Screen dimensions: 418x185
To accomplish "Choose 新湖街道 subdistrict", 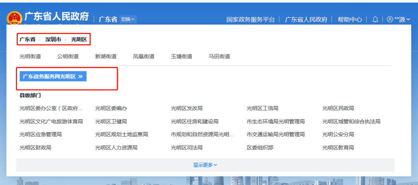I will click(x=106, y=56).
